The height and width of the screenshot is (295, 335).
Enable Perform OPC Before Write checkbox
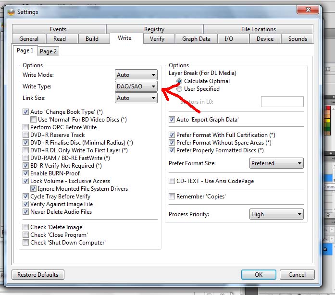tap(26, 127)
